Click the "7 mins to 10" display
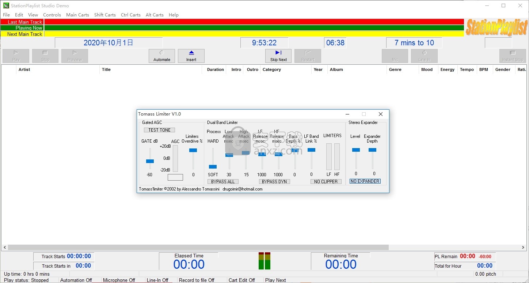529x283 pixels. [x=414, y=43]
